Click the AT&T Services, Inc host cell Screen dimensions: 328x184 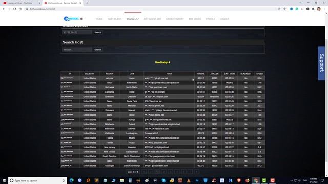[x=169, y=101]
